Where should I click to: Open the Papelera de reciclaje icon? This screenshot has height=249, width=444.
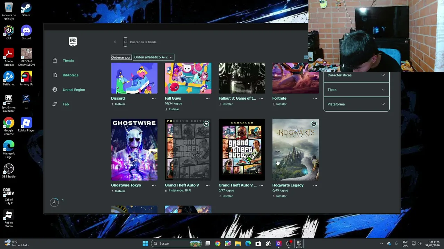pyautogui.click(x=9, y=11)
